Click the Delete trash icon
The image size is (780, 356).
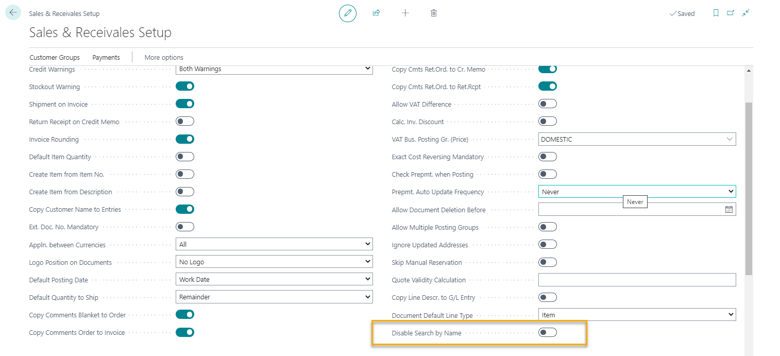[x=433, y=13]
